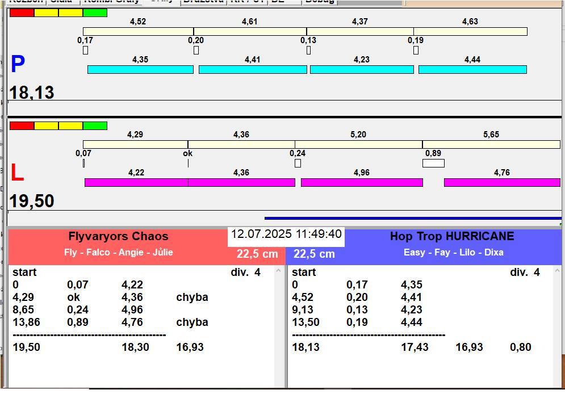Select the 13,86 chyba row in left list

pos(110,322)
